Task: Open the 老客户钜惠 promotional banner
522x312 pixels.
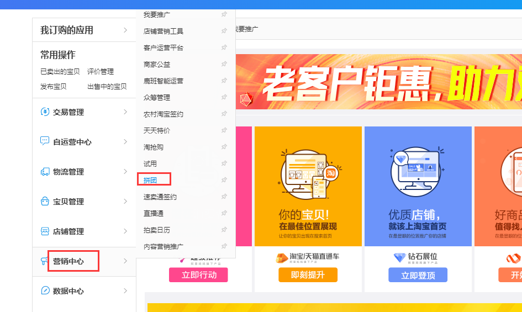Action: [x=379, y=82]
